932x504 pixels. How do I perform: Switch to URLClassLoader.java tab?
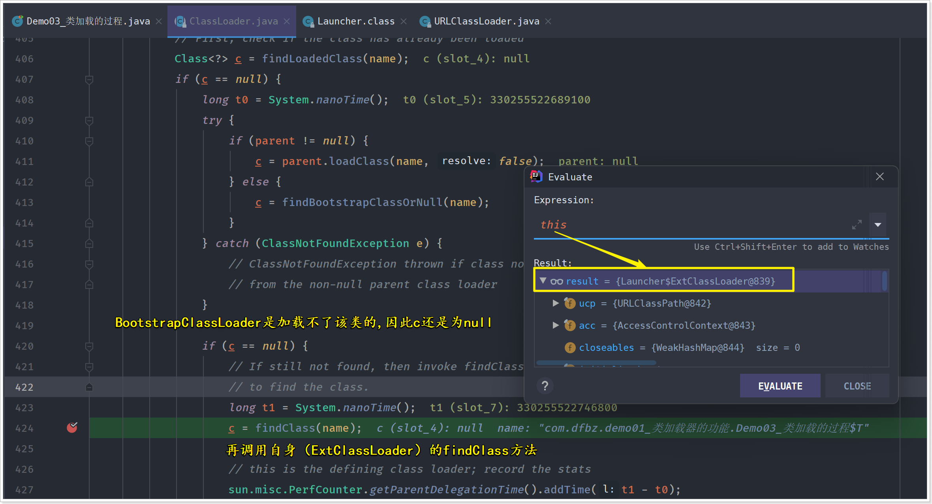486,21
